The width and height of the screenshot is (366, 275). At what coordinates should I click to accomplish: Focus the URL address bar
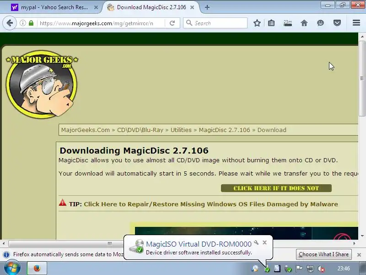[100, 23]
